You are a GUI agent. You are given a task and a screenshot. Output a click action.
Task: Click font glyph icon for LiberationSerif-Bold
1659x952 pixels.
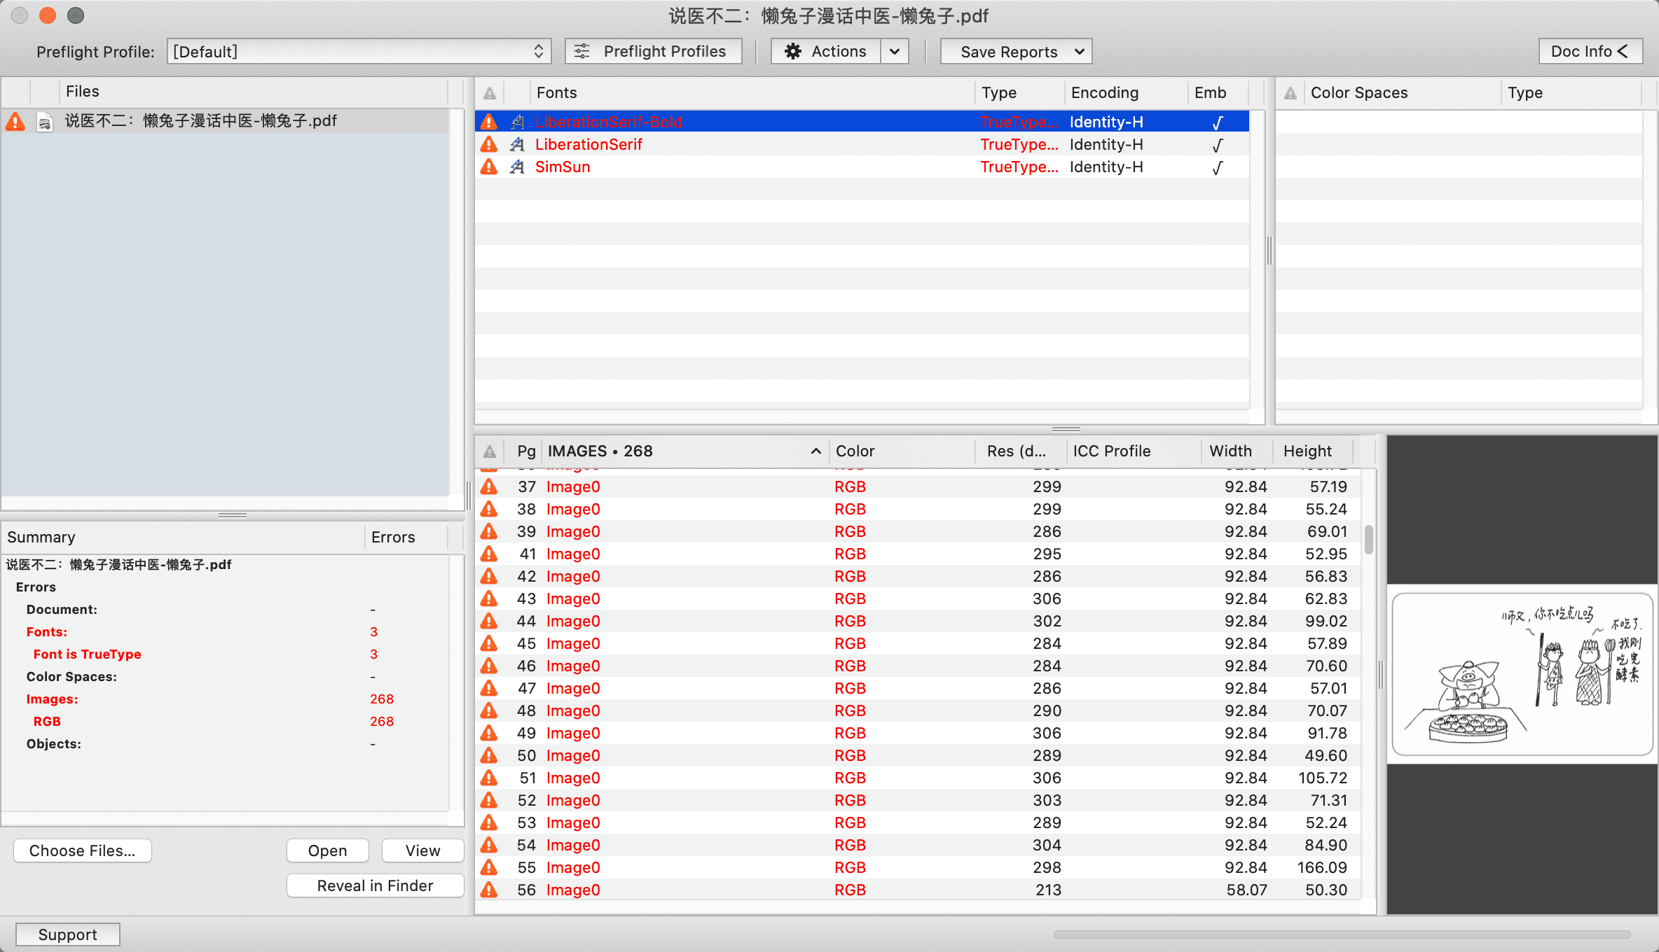[x=517, y=122]
